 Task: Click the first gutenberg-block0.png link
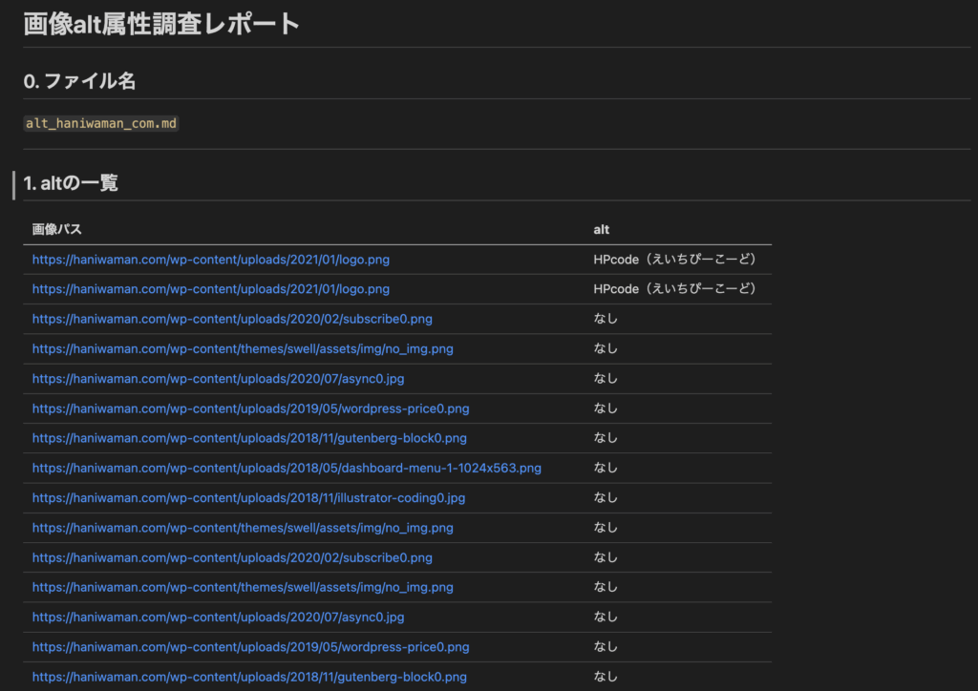(x=249, y=438)
